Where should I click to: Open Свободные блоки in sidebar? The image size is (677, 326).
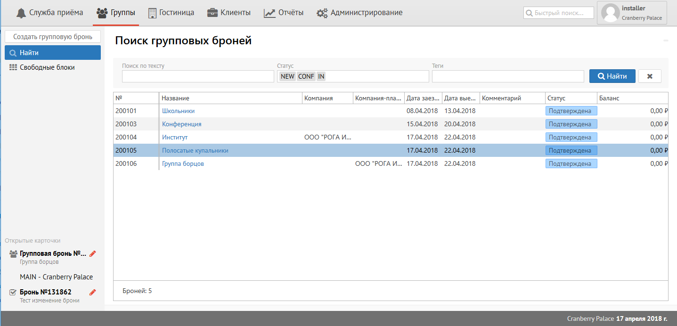[47, 67]
